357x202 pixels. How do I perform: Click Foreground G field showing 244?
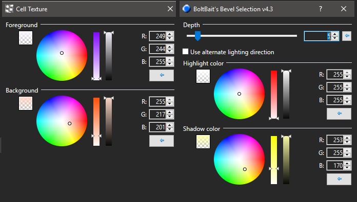click(158, 49)
